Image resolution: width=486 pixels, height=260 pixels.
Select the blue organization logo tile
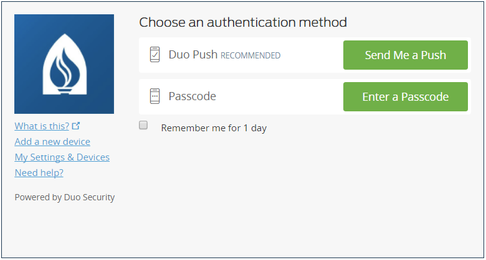click(64, 64)
